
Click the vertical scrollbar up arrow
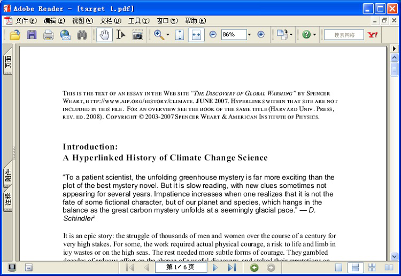pos(395,58)
